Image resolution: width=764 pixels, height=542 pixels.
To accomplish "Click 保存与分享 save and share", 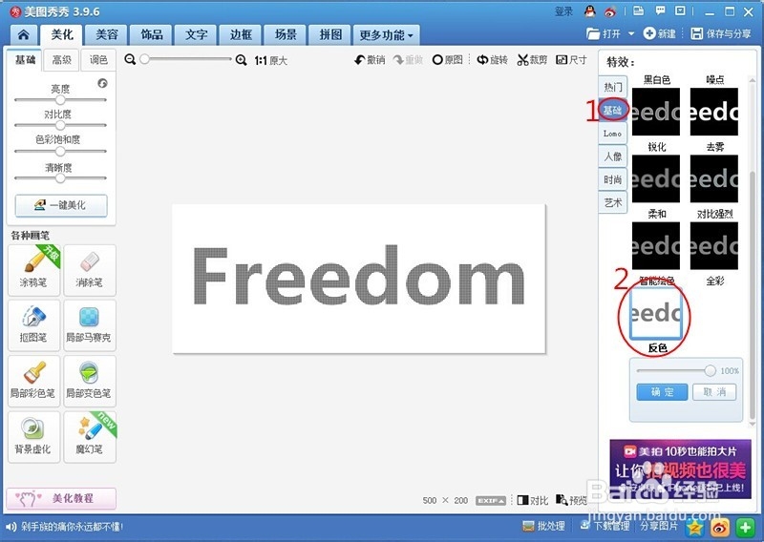I will (721, 33).
